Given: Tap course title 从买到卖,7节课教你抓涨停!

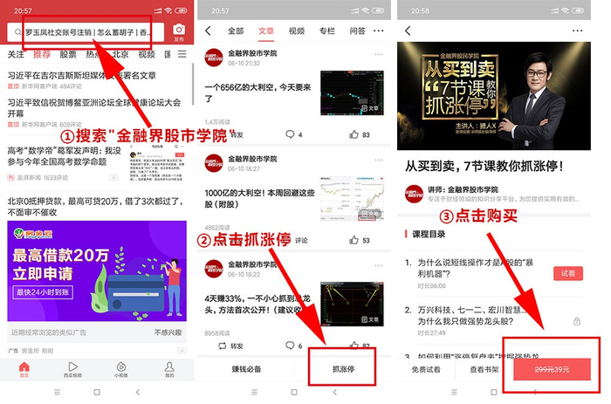Looking at the screenshot, I should [x=484, y=167].
